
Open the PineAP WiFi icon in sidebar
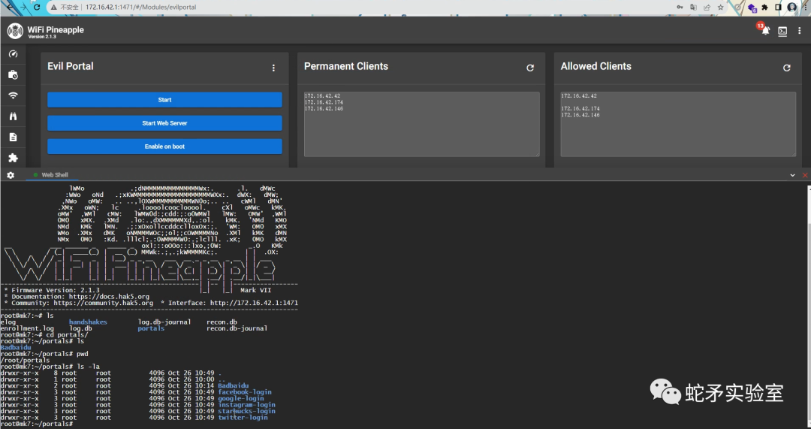(x=14, y=95)
